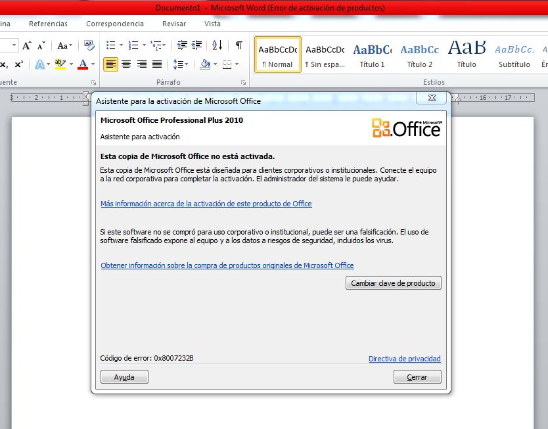Open the Change Case (Aa) button

64,45
